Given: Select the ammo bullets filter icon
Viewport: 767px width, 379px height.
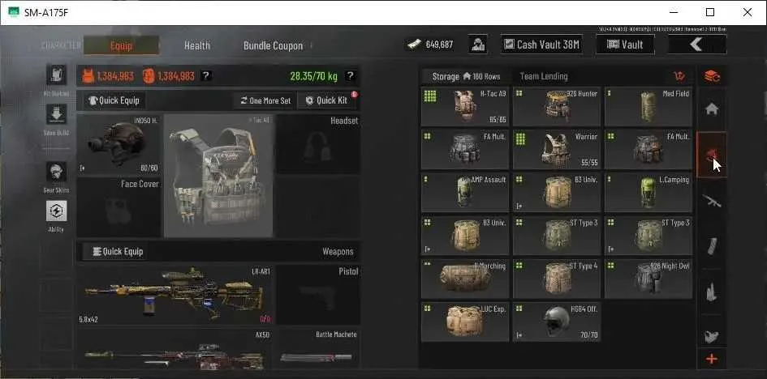Looking at the screenshot, I should (x=712, y=292).
